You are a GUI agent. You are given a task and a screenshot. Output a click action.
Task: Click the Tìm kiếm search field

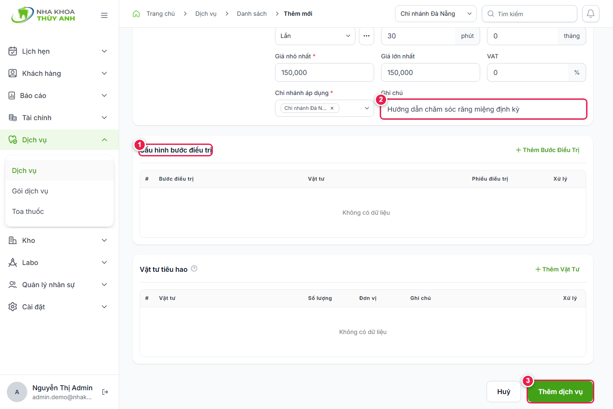pos(530,14)
